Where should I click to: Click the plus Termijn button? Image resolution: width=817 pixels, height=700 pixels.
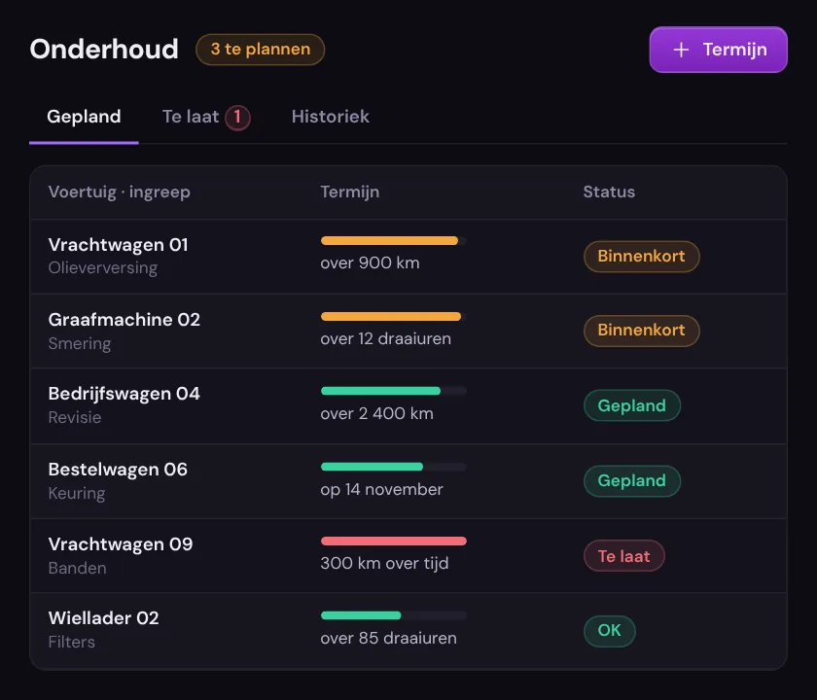718,50
